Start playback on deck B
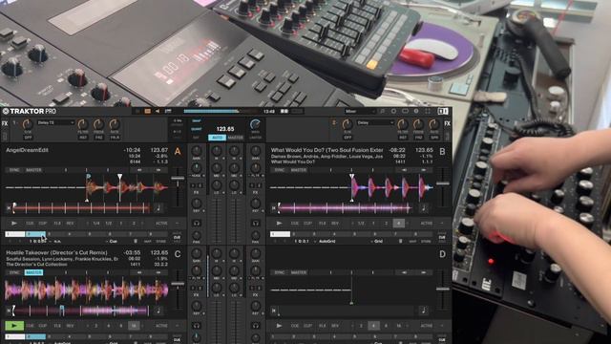The image size is (611, 344). pyautogui.click(x=279, y=223)
